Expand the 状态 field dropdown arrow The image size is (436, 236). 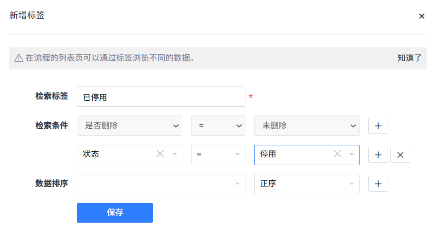coord(174,155)
